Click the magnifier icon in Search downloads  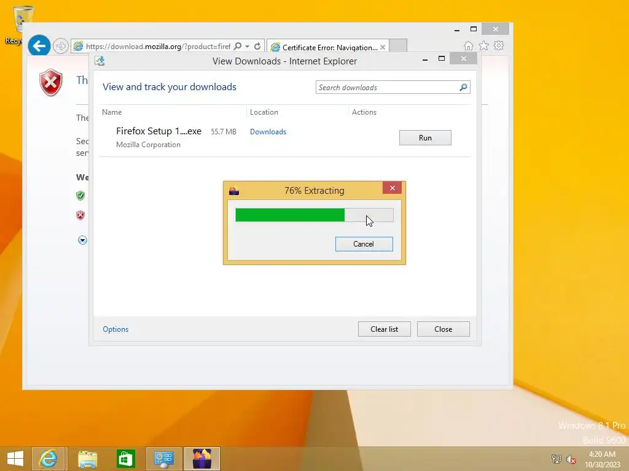coord(463,87)
